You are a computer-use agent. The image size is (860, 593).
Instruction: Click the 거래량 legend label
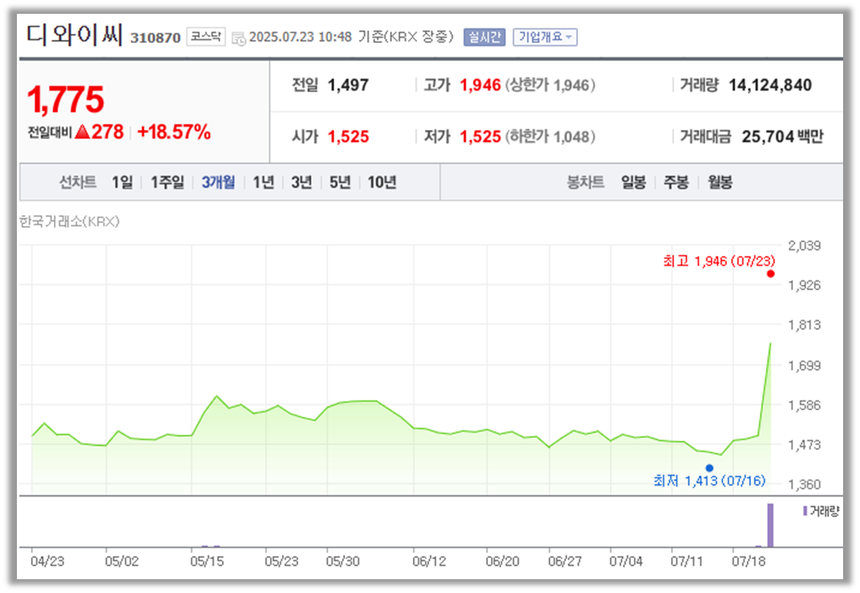coord(825,512)
